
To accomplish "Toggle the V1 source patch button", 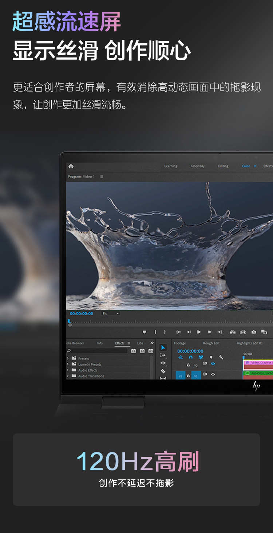I will tap(181, 375).
